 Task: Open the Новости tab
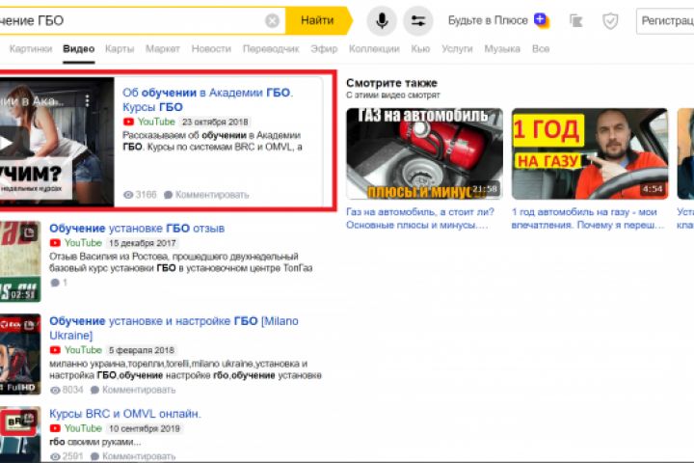(x=211, y=49)
